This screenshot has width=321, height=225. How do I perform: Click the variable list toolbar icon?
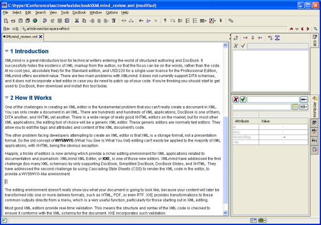click(x=195, y=21)
